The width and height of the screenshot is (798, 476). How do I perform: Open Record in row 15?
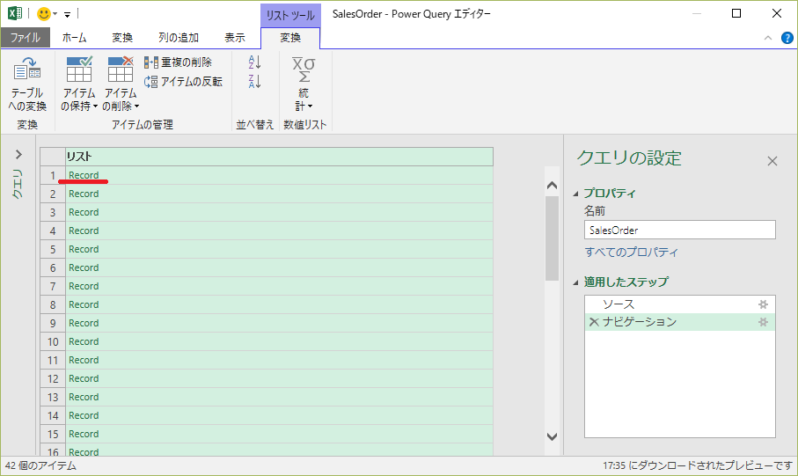[84, 435]
